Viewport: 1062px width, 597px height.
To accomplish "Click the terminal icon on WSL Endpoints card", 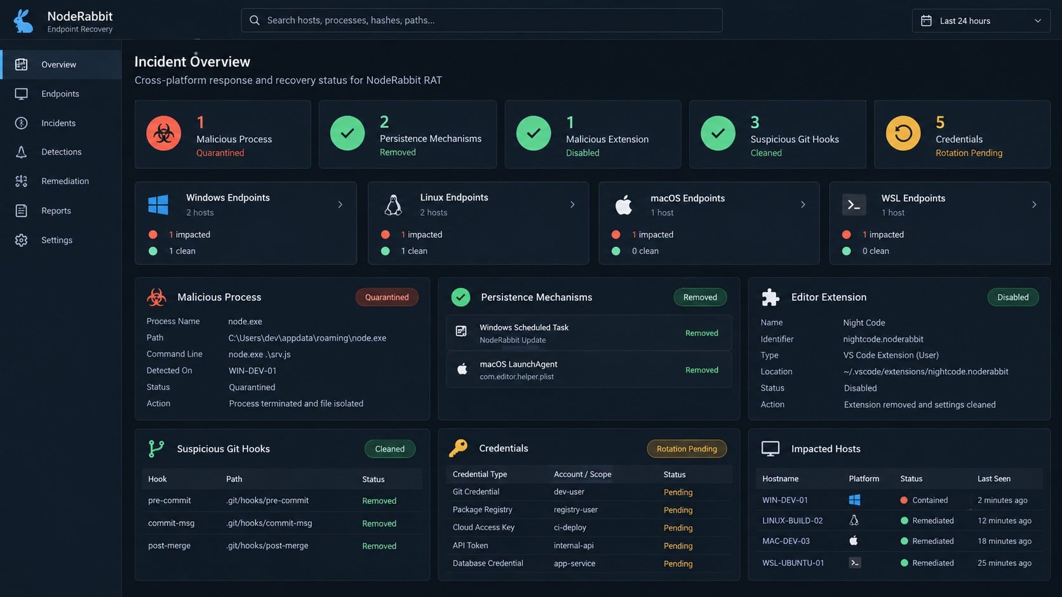I will pyautogui.click(x=854, y=205).
